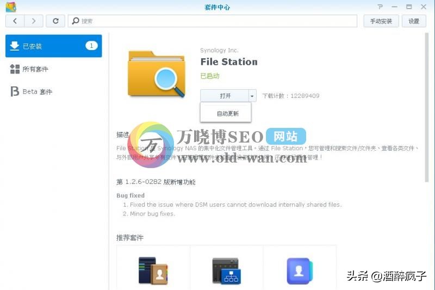435x290 pixels.
Task: Choose 自动更新 from the dropdown menu
Action: point(226,113)
